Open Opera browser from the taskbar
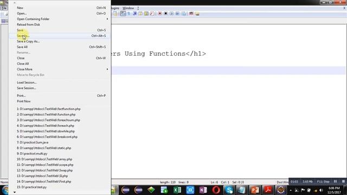Screen dimensions: 347x195 [216, 190]
